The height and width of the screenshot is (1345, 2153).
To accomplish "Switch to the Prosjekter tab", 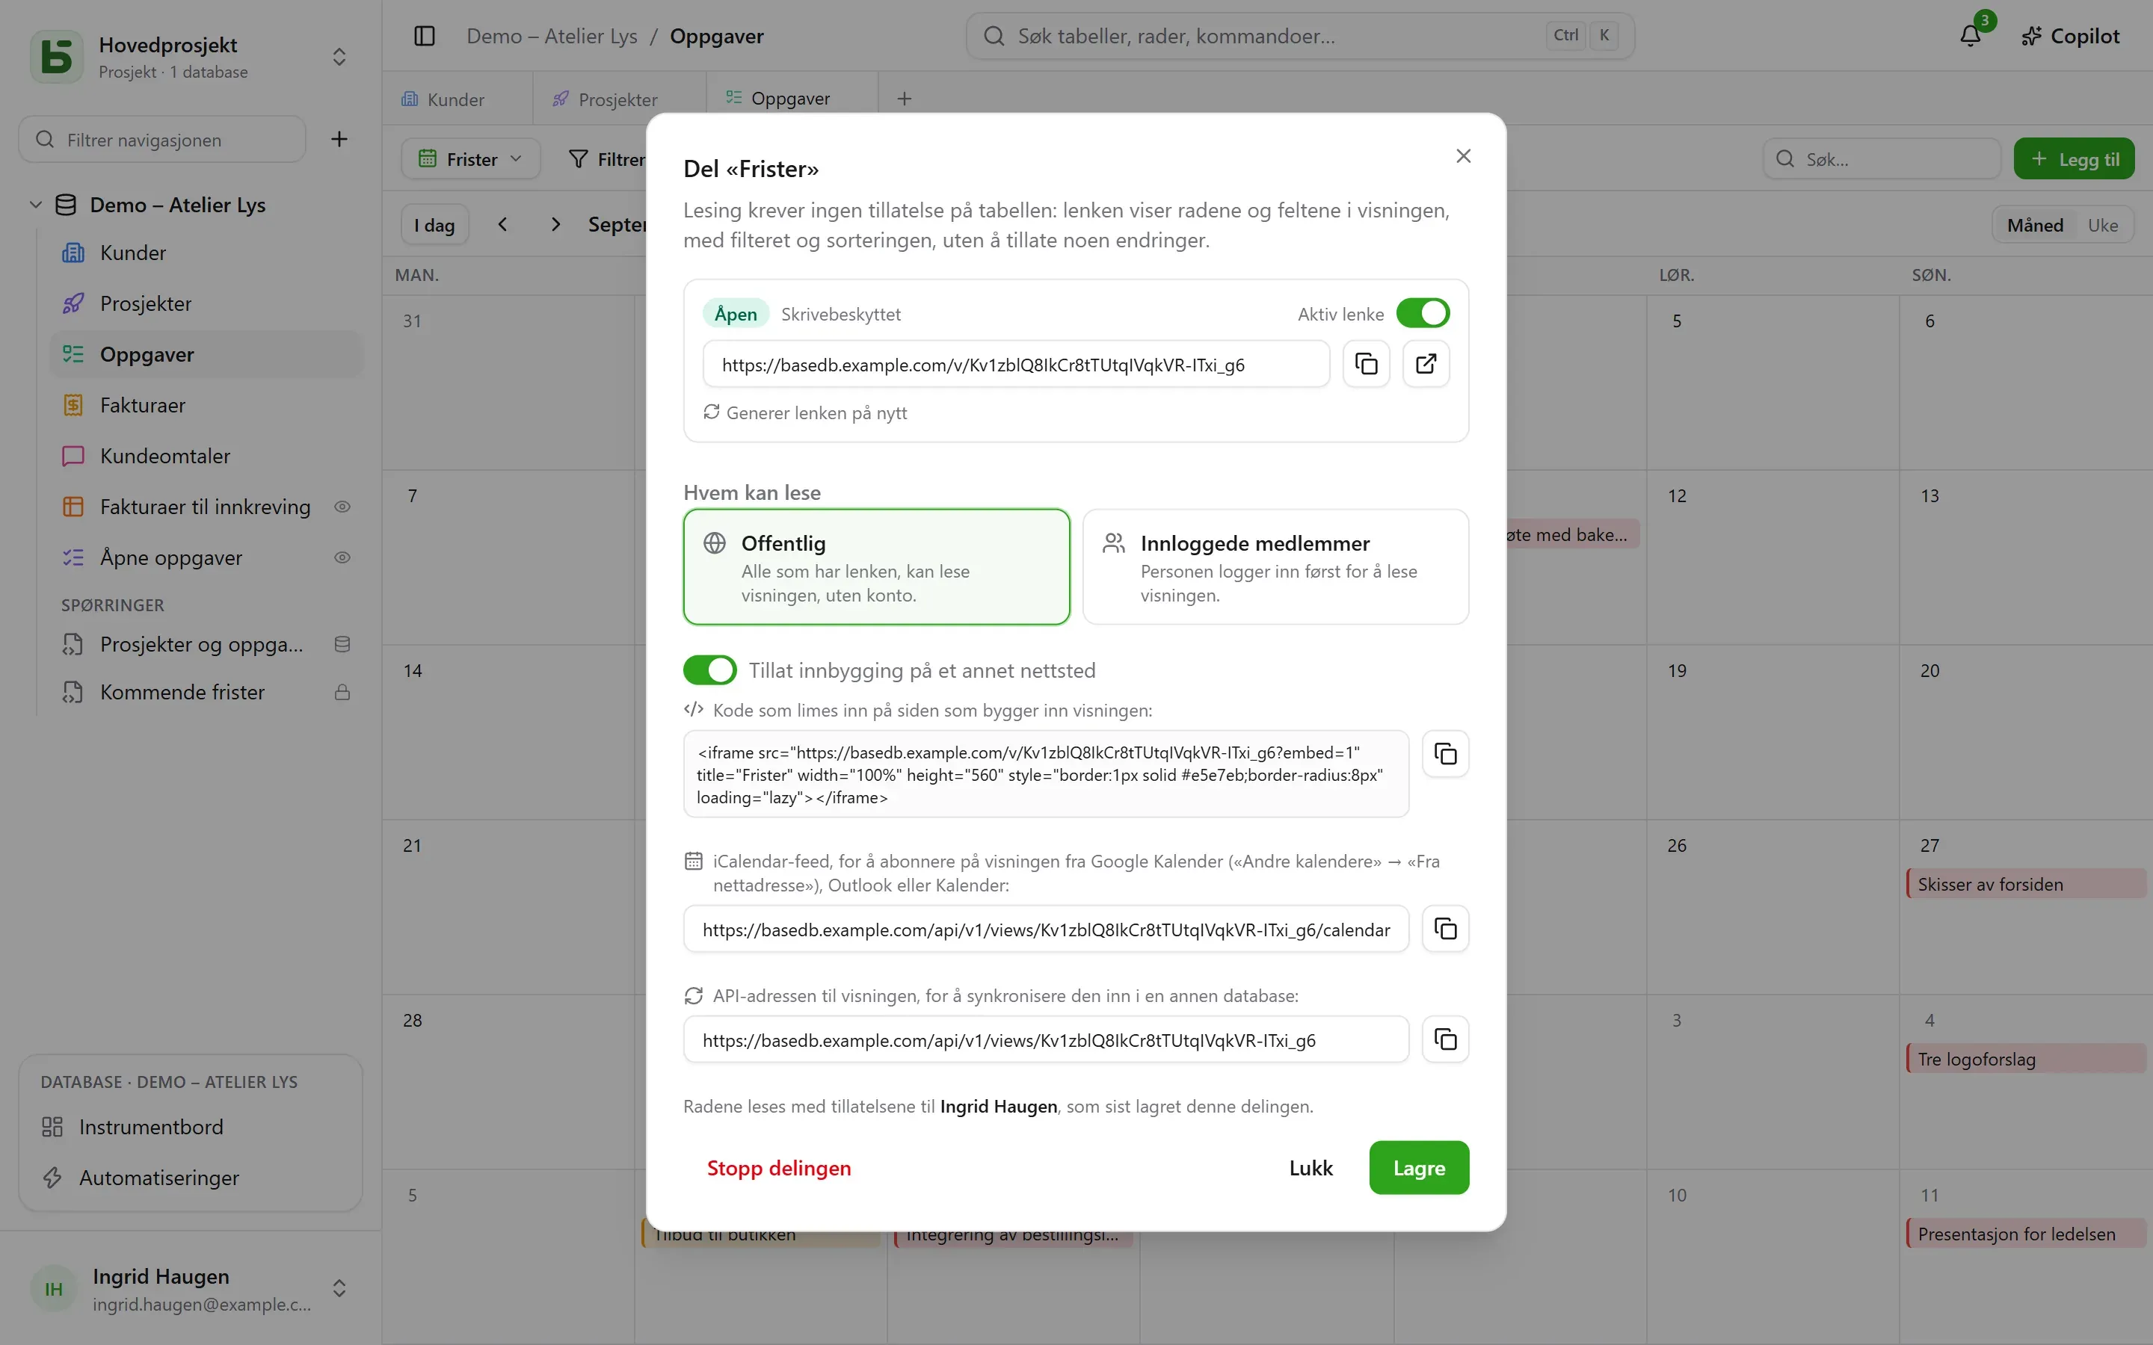I will [618, 99].
